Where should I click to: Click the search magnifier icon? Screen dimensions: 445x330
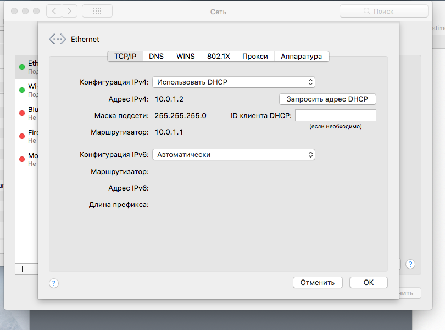(366, 11)
